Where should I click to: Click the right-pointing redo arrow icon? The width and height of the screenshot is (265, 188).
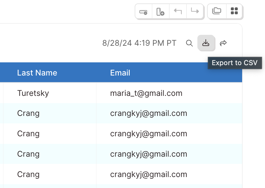195,12
